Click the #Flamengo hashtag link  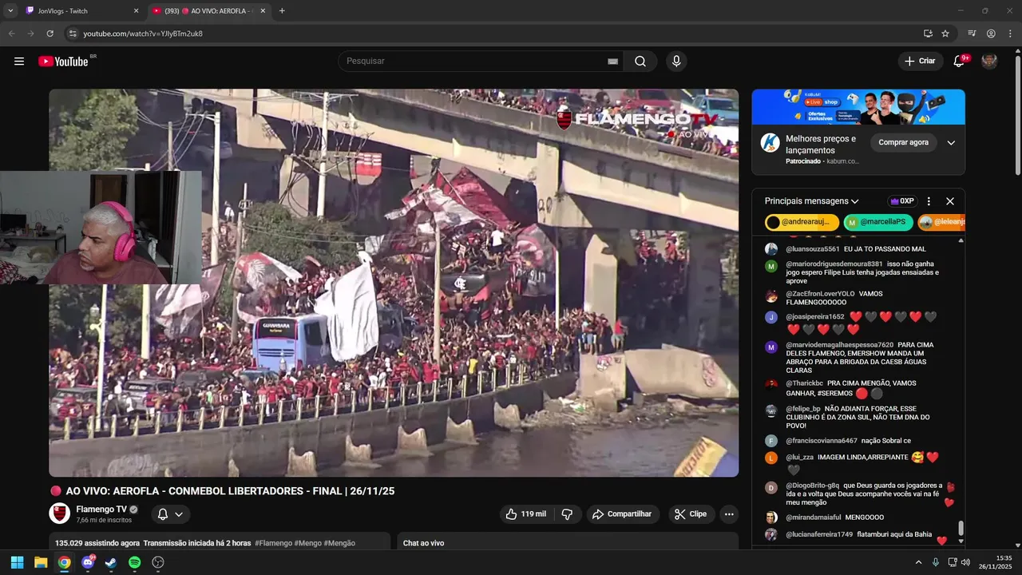coord(273,543)
